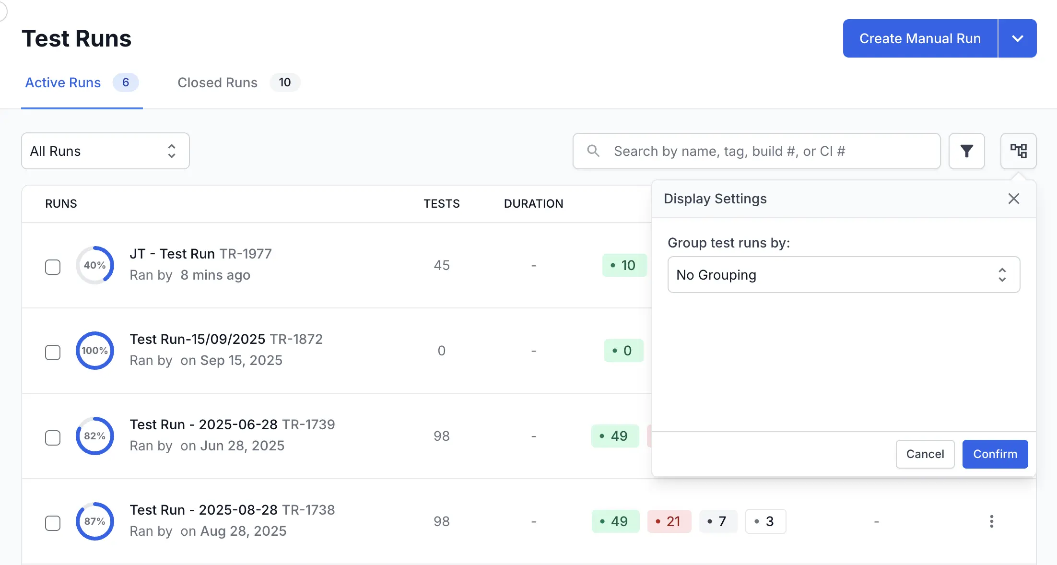Select checkbox for JT - Test Run TR-1977
The width and height of the screenshot is (1057, 565).
(x=53, y=267)
